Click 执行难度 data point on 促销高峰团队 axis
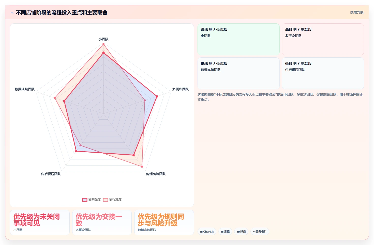Image resolution: width=374 pixels, height=245 pixels. [x=142, y=167]
